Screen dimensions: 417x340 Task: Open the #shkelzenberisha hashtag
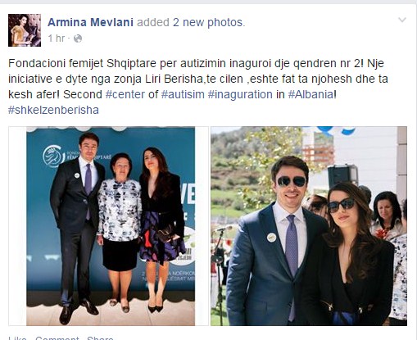(53, 110)
